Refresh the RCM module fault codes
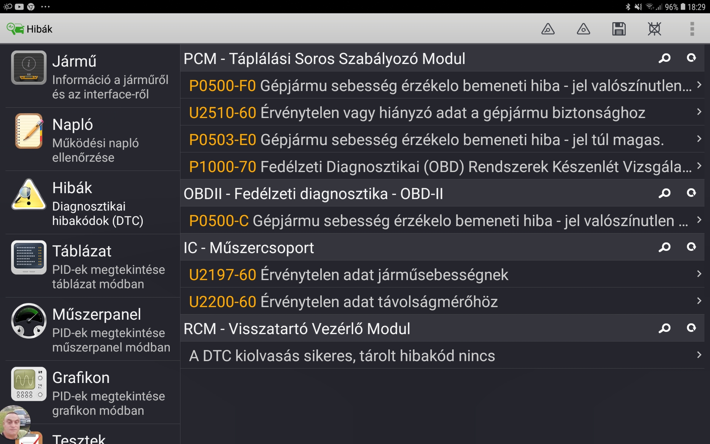Screen dimensions: 710x444 691,328
